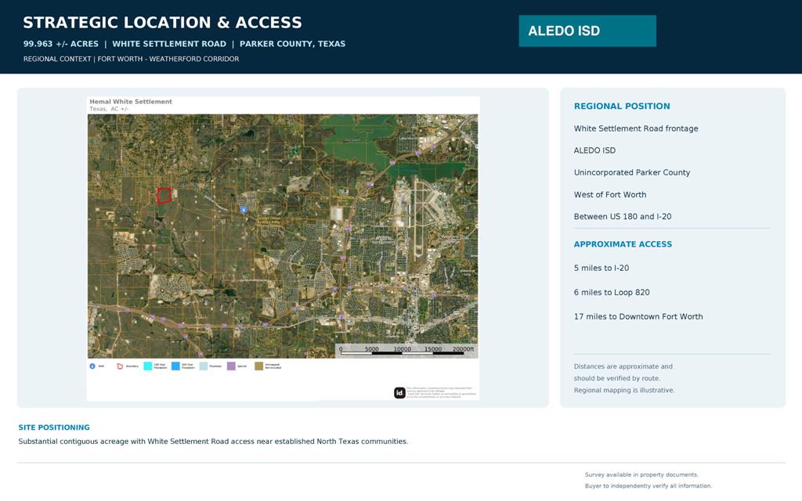Select the red property boundary on map

coord(164,195)
